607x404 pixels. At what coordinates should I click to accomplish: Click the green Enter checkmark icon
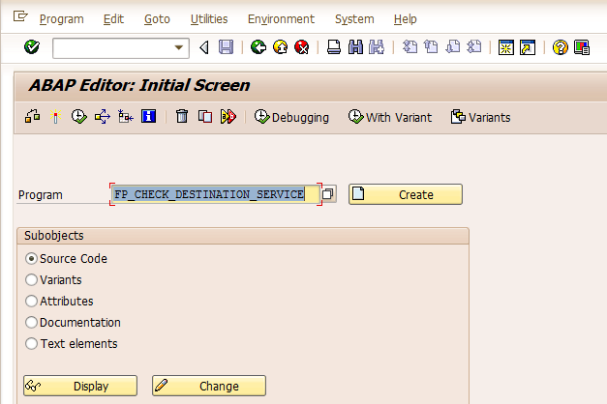click(32, 47)
